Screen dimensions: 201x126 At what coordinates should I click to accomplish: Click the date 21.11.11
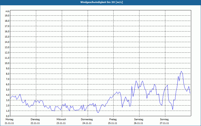9,123
